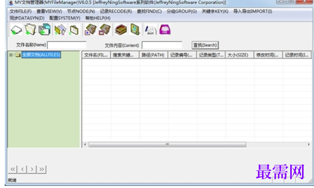Viewport: 314px width, 188px height.
Task: Sort by the 记录时间 column header
Action: pos(297,55)
